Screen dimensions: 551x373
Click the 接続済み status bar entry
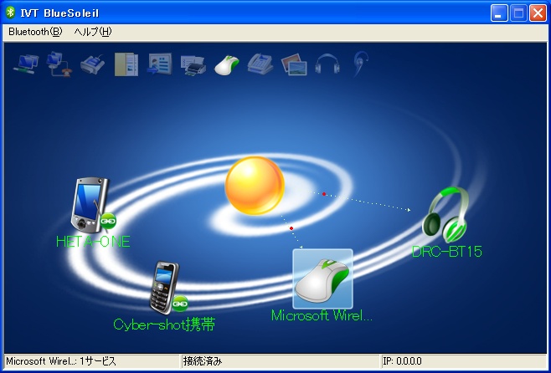click(203, 361)
